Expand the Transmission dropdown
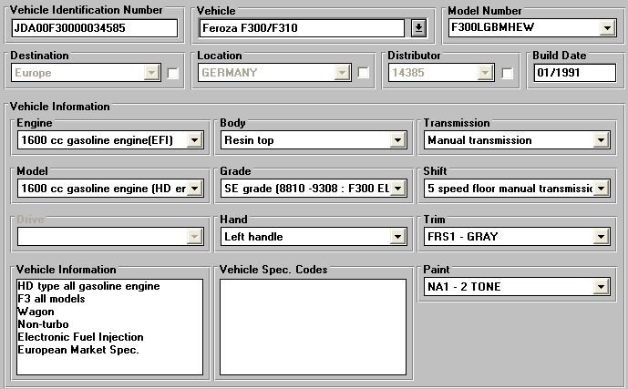The image size is (628, 389). click(x=601, y=140)
